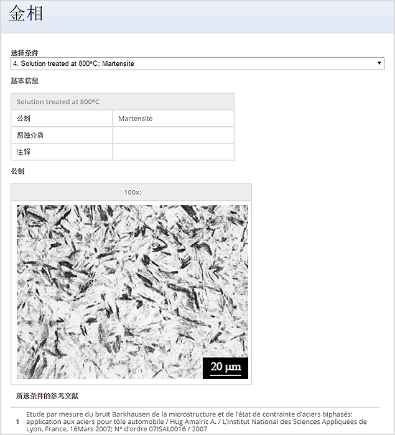Viewport: 395px width, 435px height.
Task: Select the Martensite value cell
Action: click(173, 119)
